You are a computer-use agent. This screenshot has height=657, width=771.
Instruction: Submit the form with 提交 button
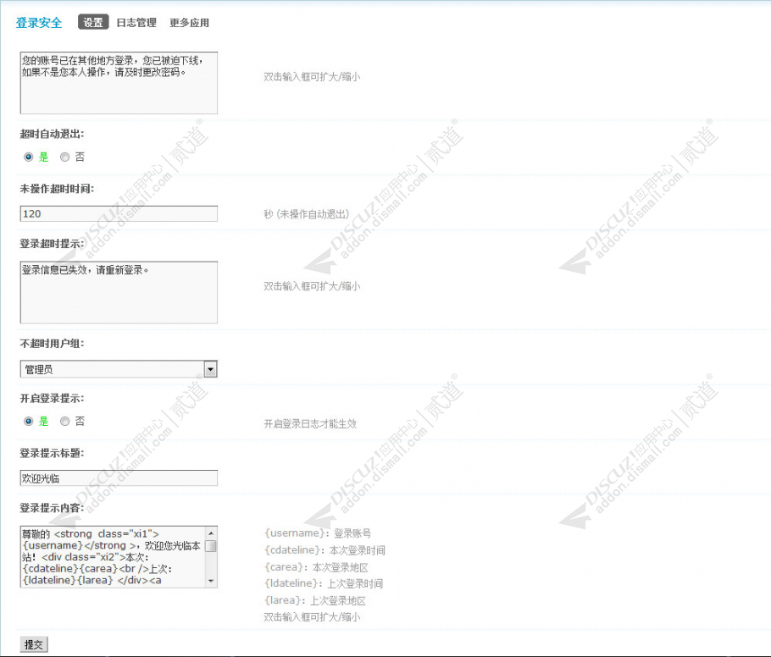(34, 644)
